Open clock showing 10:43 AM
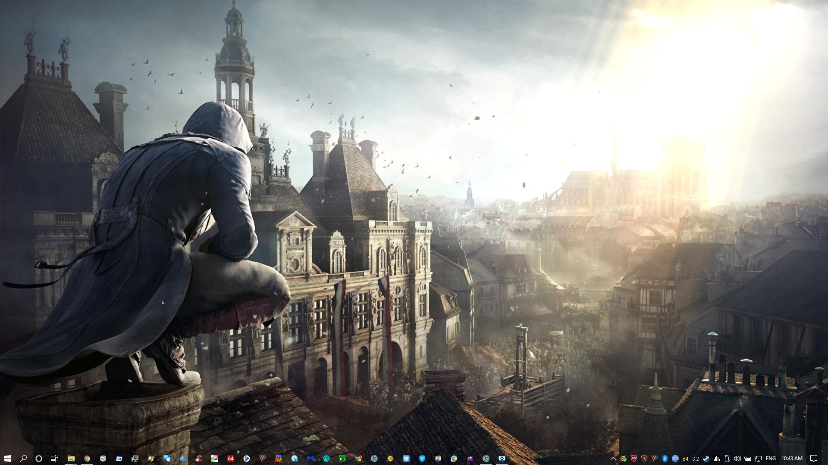This screenshot has width=828, height=465. click(x=792, y=459)
